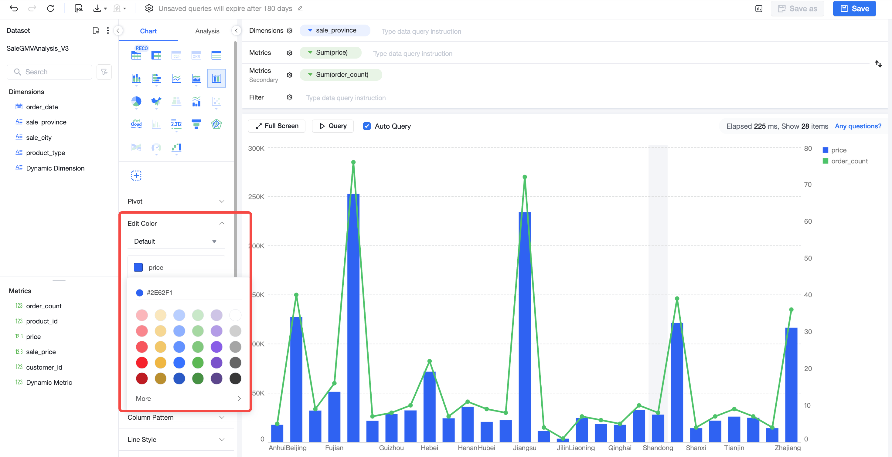Click the Full Screen button

(277, 126)
